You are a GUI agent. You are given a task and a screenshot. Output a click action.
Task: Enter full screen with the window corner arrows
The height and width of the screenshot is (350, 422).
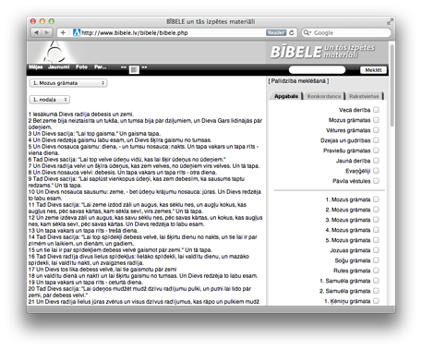pyautogui.click(x=390, y=21)
